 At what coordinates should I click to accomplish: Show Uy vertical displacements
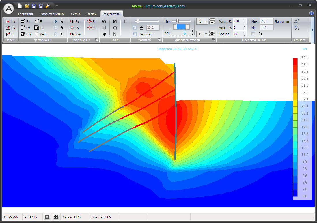click(10, 28)
